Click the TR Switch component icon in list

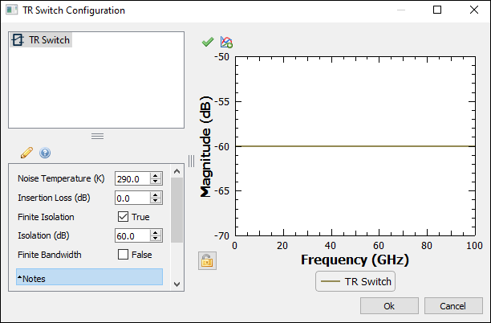[18, 40]
